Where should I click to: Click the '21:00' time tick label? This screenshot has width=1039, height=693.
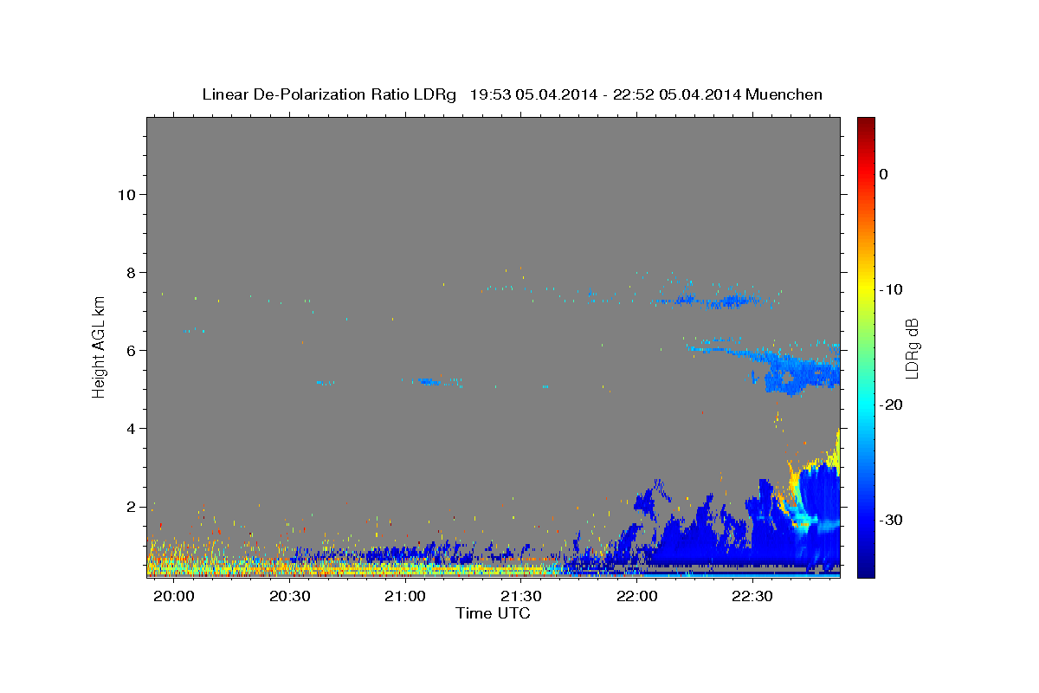coord(405,597)
